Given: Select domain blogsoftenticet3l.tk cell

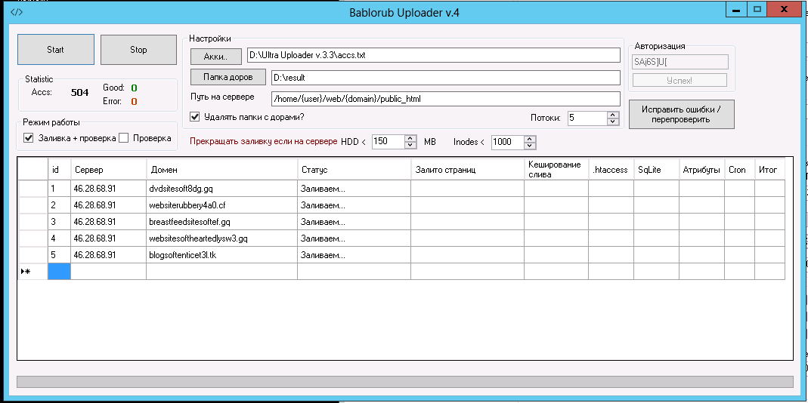Looking at the screenshot, I should [222, 255].
